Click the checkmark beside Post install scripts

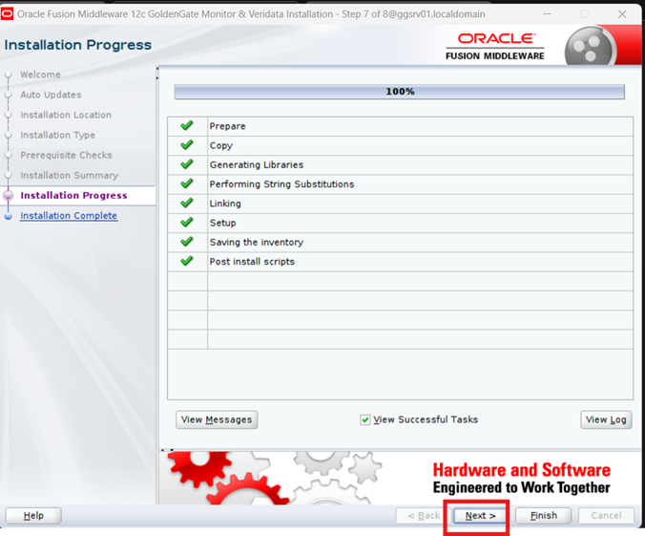187,261
